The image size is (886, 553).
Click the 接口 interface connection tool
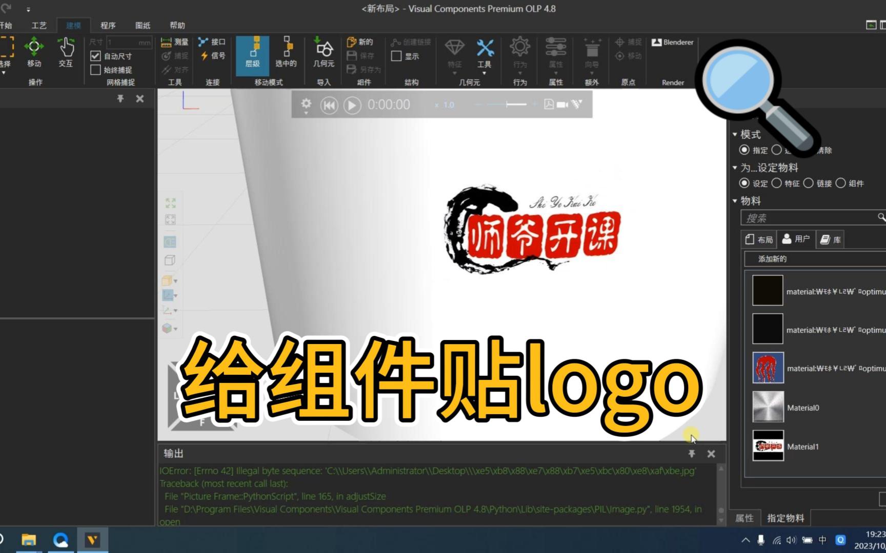[212, 42]
